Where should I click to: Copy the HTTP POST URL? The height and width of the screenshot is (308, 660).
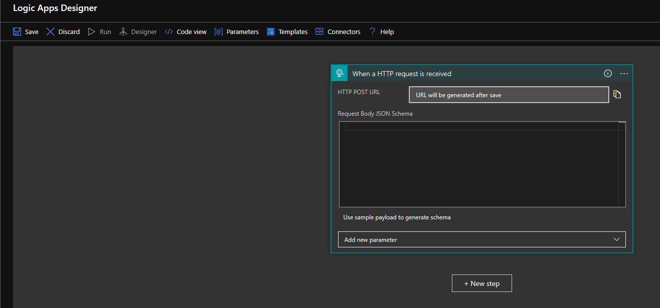[617, 94]
